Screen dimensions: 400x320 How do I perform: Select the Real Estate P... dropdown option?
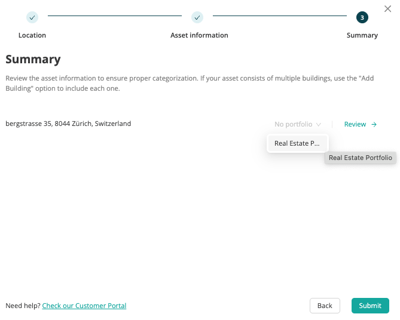[297, 143]
